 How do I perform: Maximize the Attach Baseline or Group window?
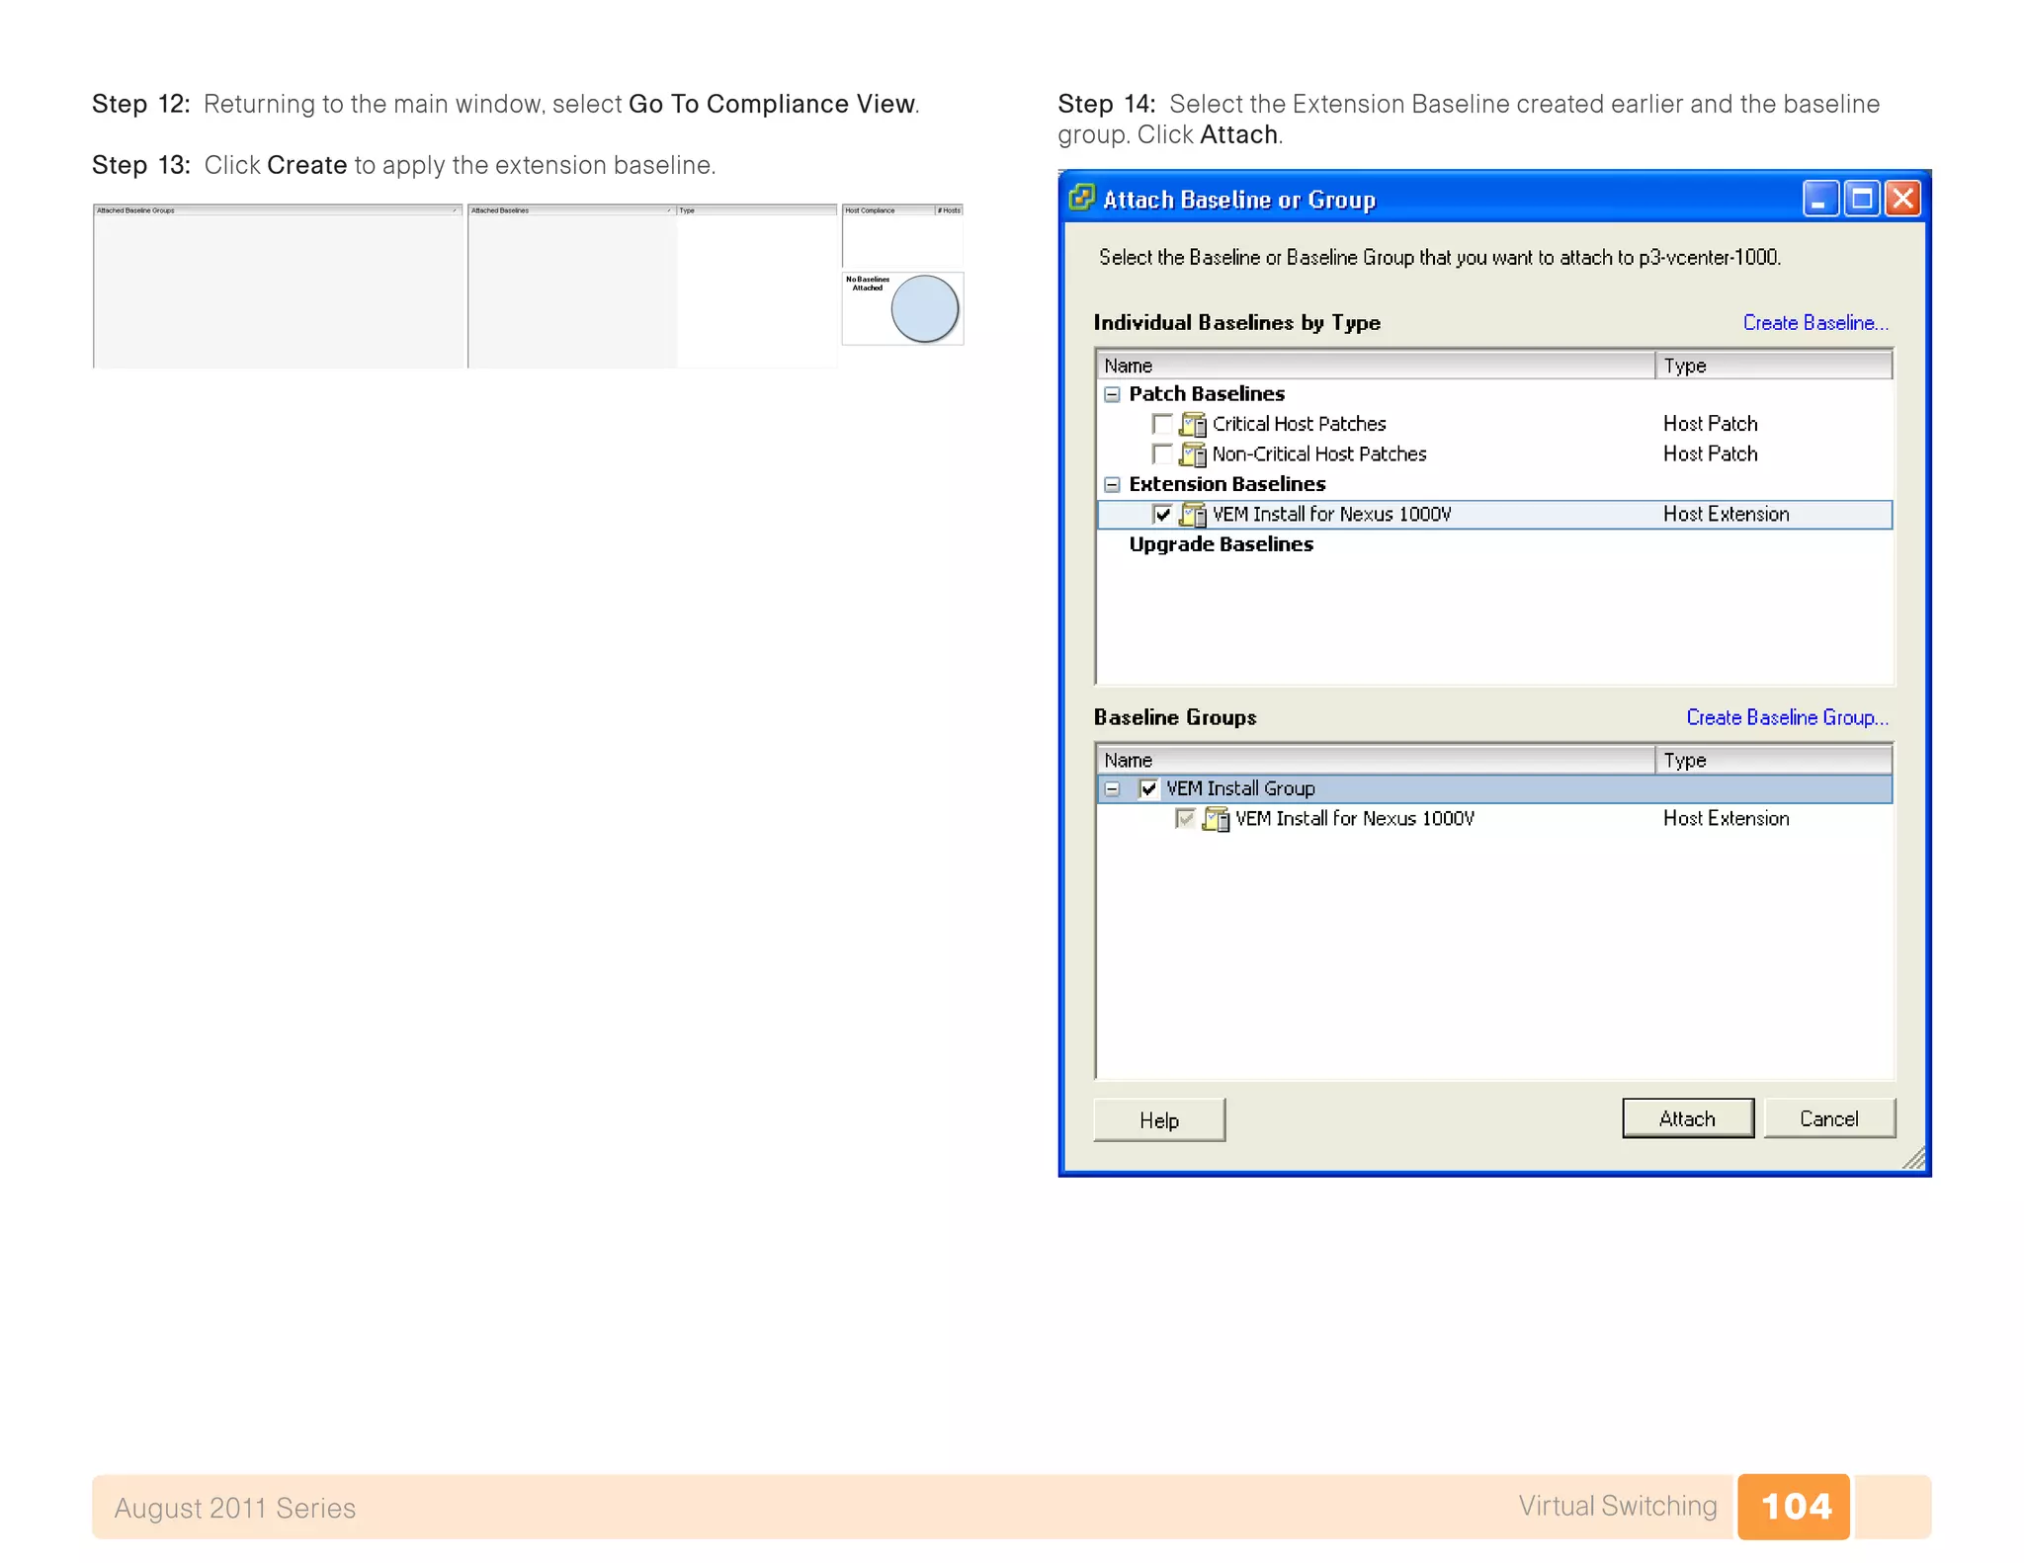[x=1862, y=199]
